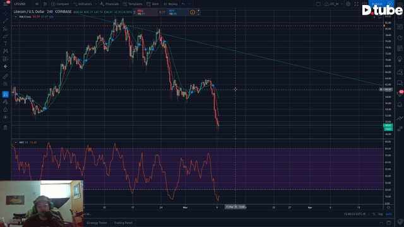Open chart settings gear
This screenshot has height=227, width=404.
pyautogui.click(x=348, y=4)
